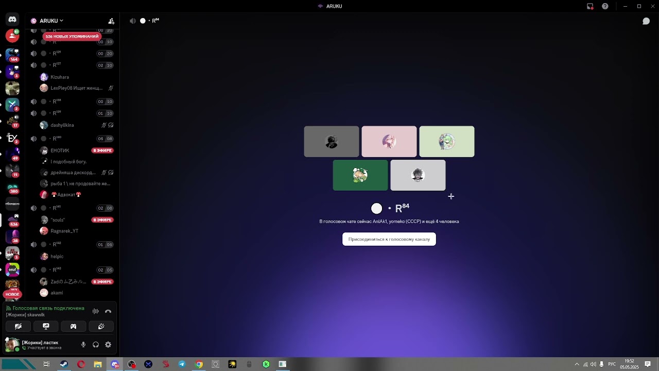Open ARUKU server dropdown menu
Screen dimensions: 659x371
point(47,21)
